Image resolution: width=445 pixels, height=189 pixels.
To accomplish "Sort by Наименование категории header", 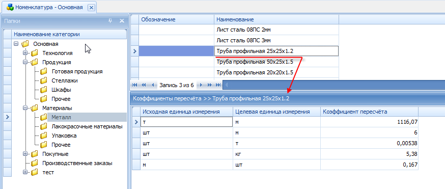I will click(x=69, y=34).
